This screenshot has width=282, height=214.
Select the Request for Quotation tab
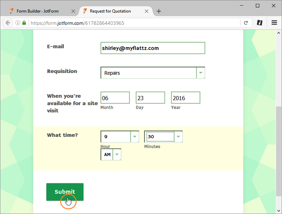(113, 11)
